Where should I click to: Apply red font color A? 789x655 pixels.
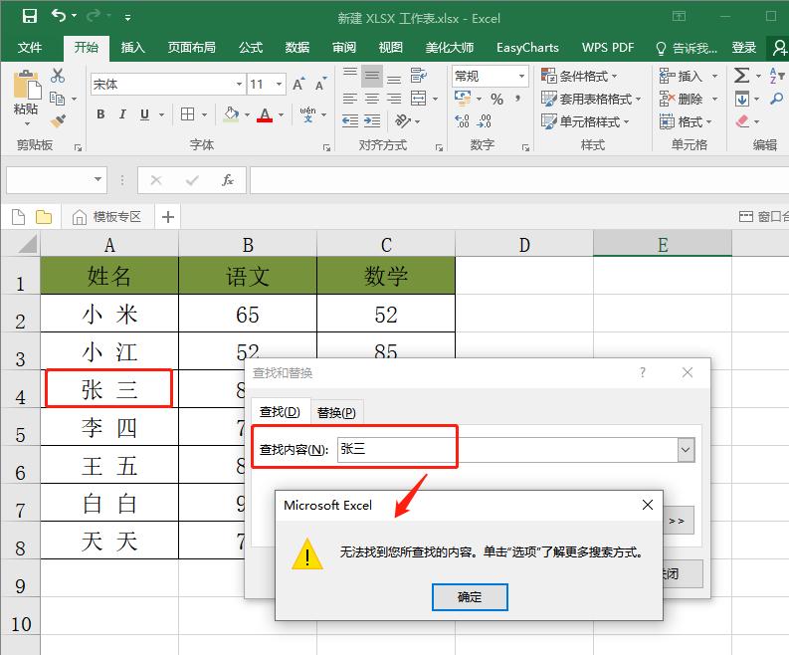265,114
